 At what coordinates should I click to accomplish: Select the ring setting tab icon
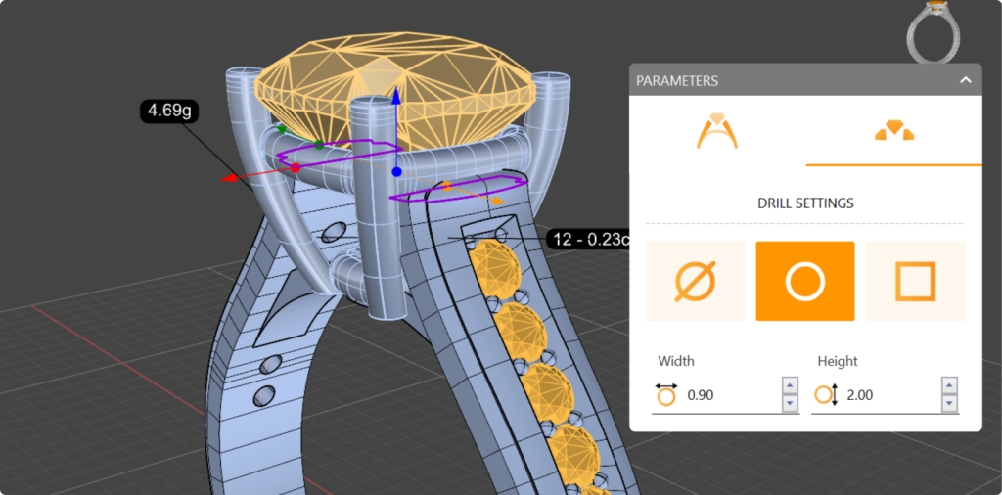tap(717, 131)
